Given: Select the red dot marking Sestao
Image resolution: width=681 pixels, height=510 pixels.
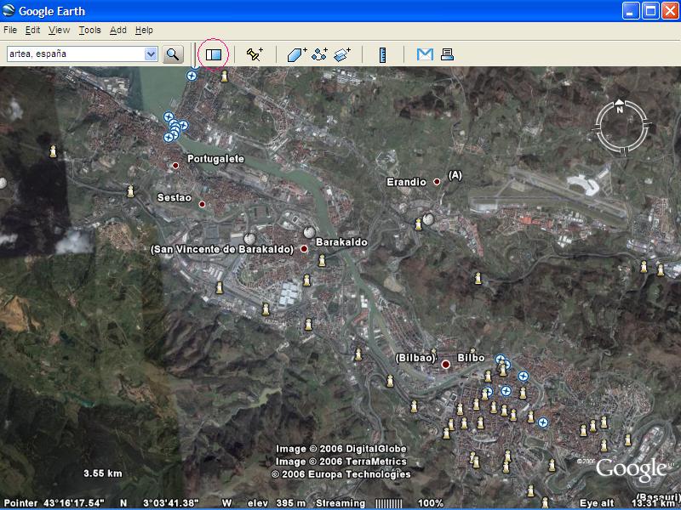Looking at the screenshot, I should coord(202,204).
